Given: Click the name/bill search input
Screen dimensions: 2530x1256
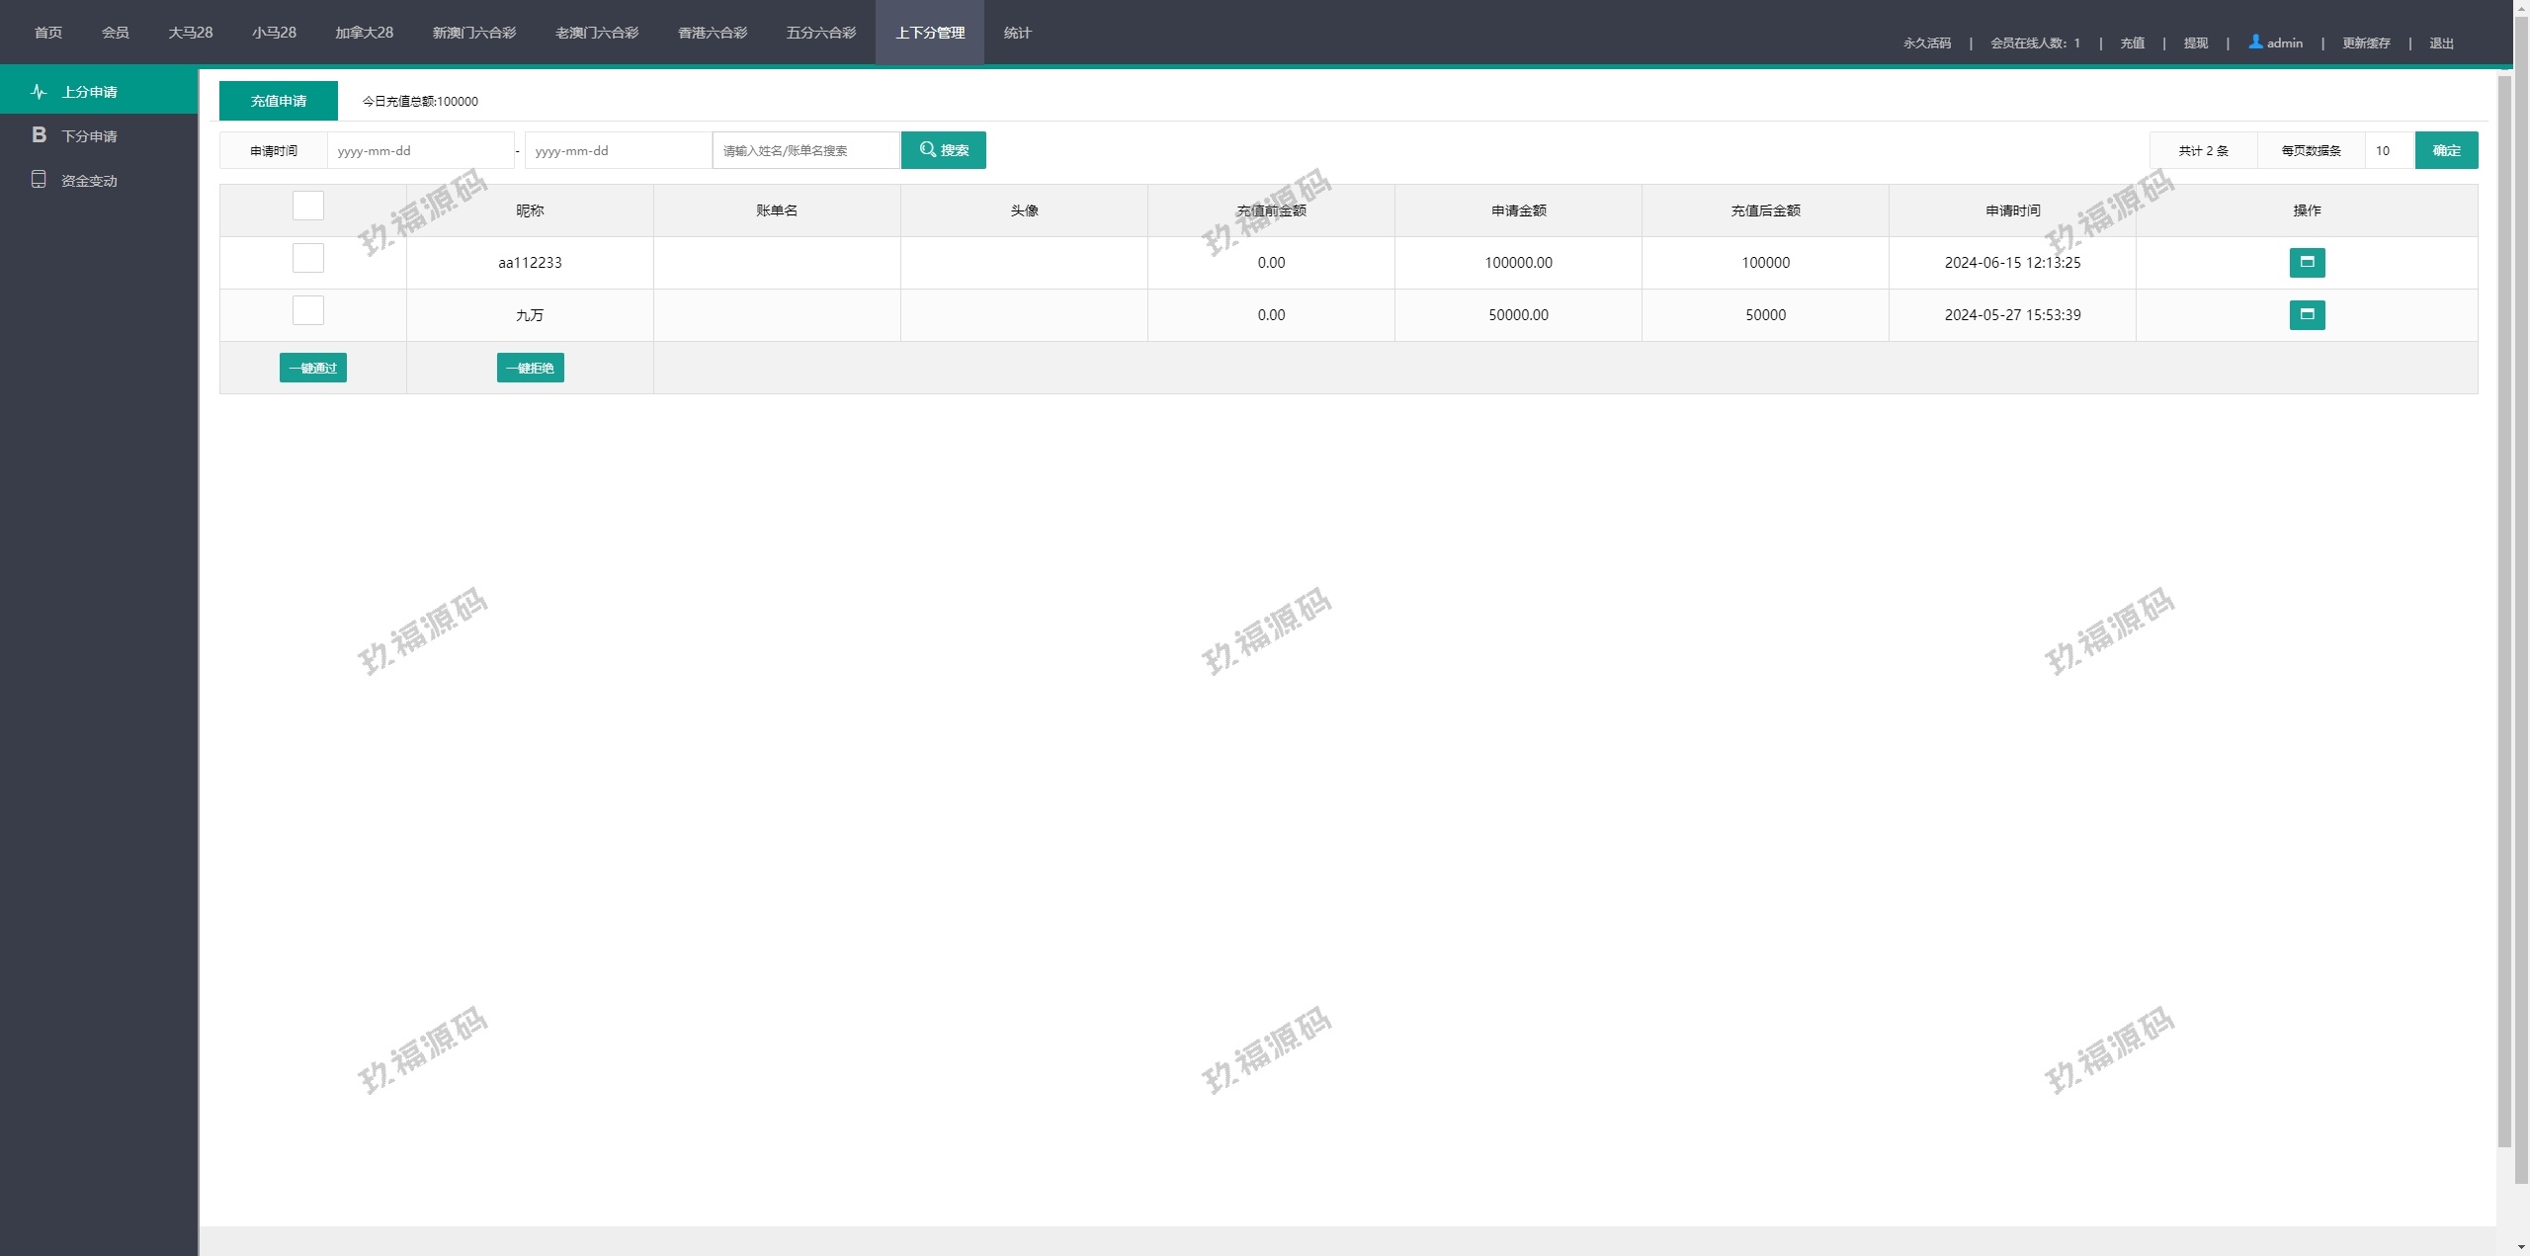Looking at the screenshot, I should 805,150.
